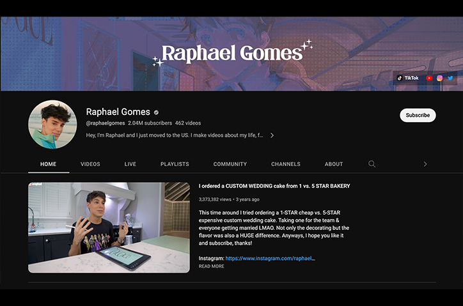Viewport: 463px width, 306px height.
Task: Click READ MORE under the video description
Action: 212,266
